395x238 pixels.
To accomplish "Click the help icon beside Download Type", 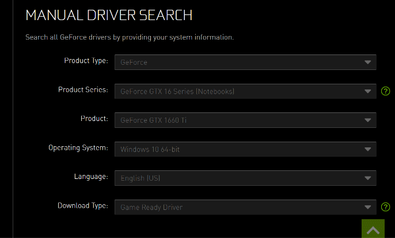I will pyautogui.click(x=385, y=207).
